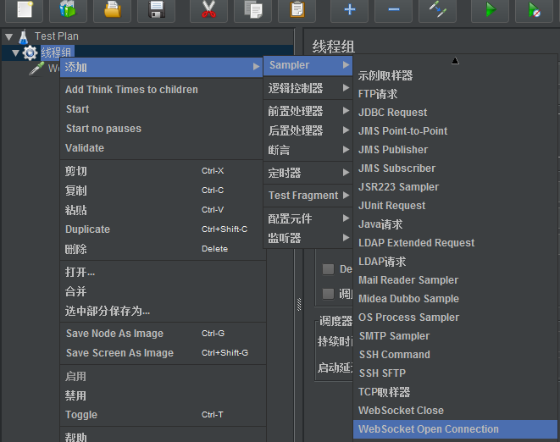Image resolution: width=560 pixels, height=442 pixels.
Task: Add JMS Point-to-Point sampler
Action: coord(455,131)
